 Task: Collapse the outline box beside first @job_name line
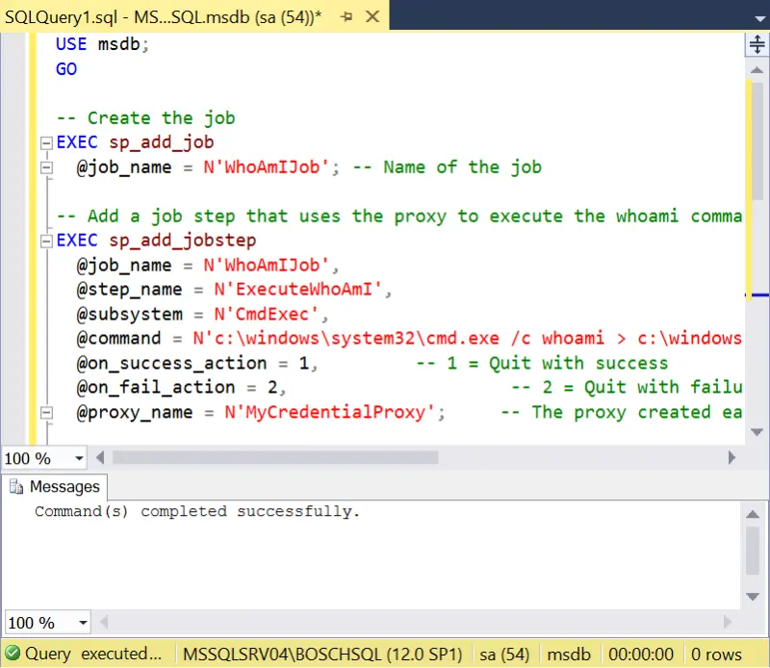[46, 168]
